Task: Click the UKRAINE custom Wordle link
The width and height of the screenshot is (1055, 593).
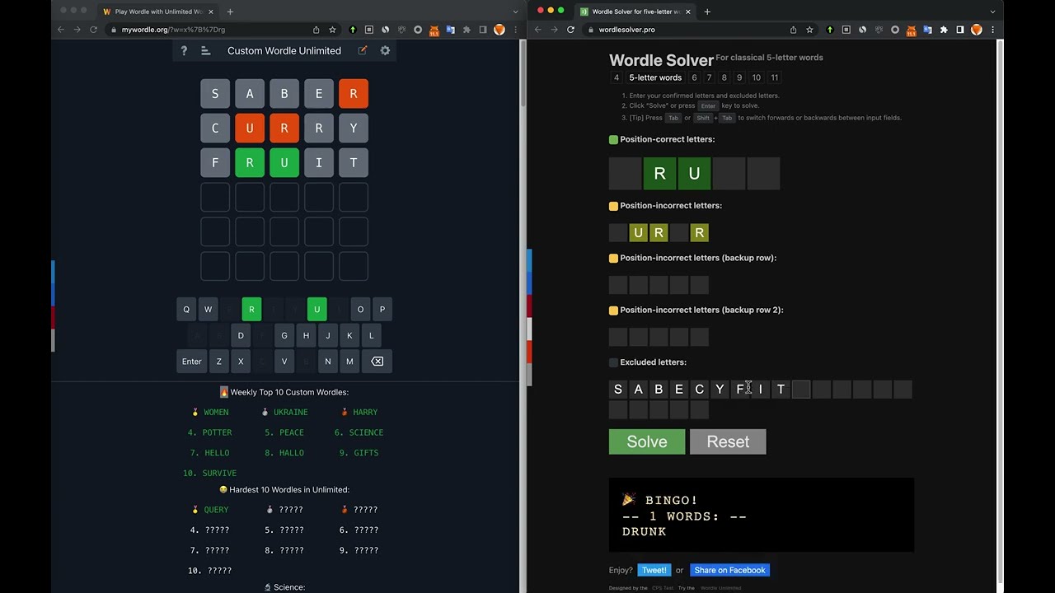Action: click(x=290, y=412)
